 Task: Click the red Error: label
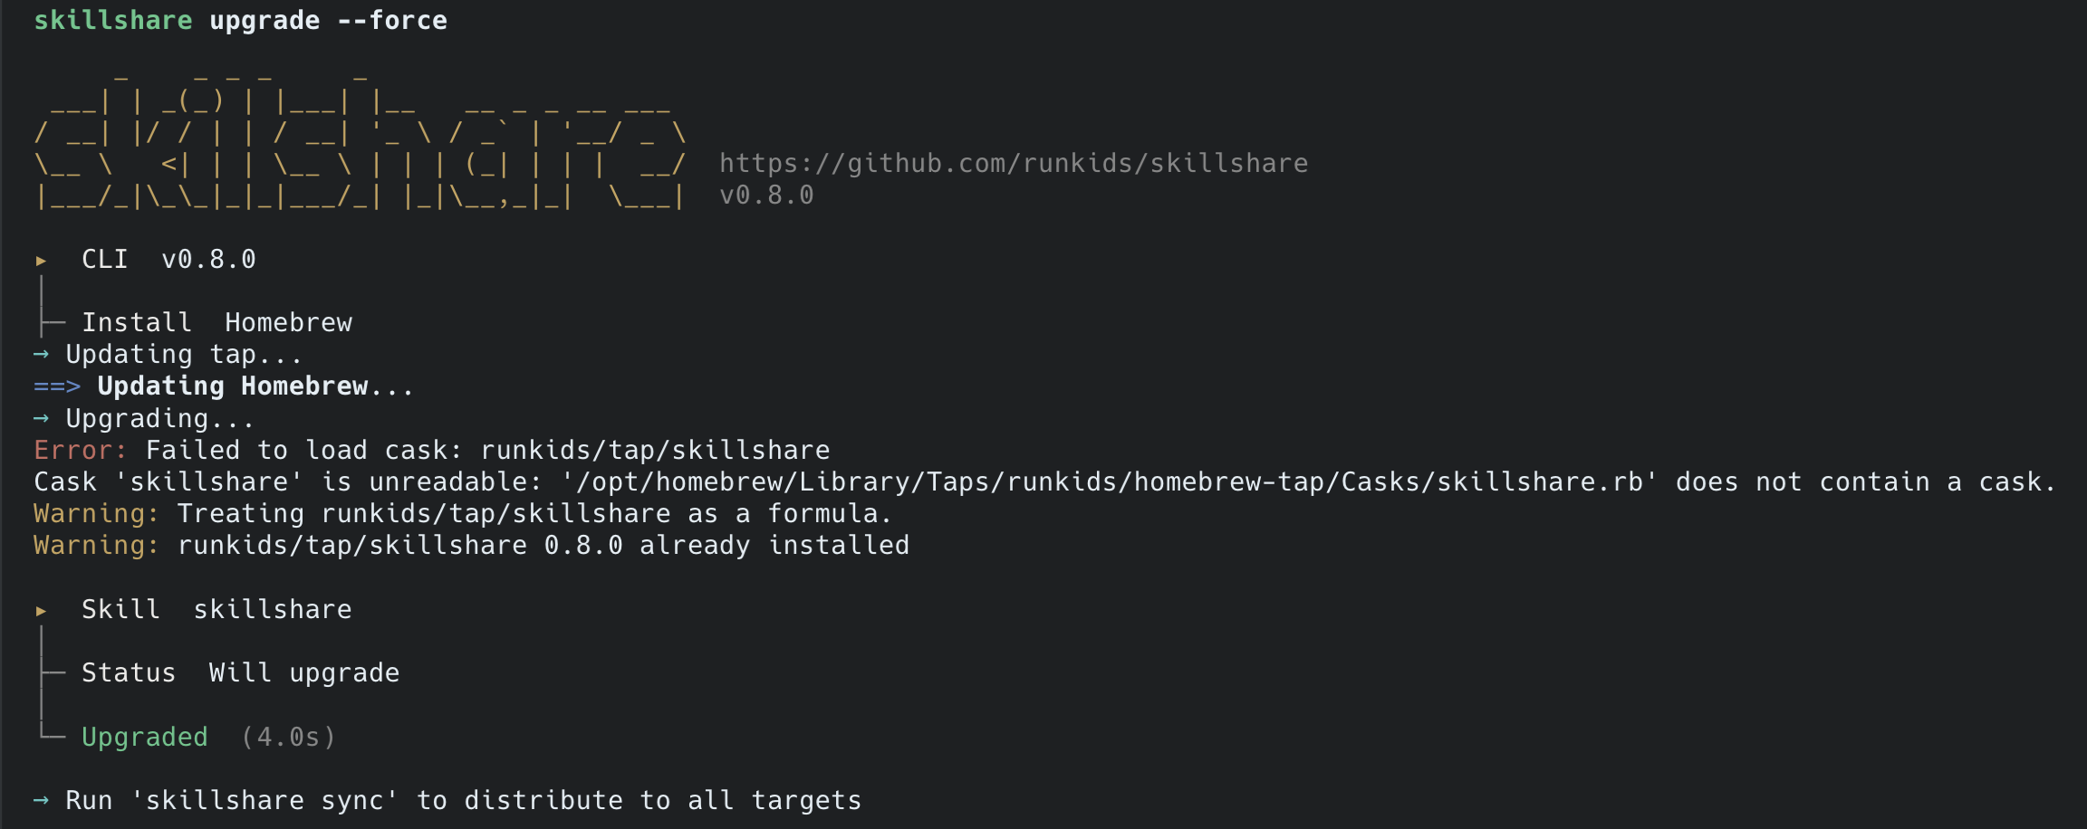[80, 450]
